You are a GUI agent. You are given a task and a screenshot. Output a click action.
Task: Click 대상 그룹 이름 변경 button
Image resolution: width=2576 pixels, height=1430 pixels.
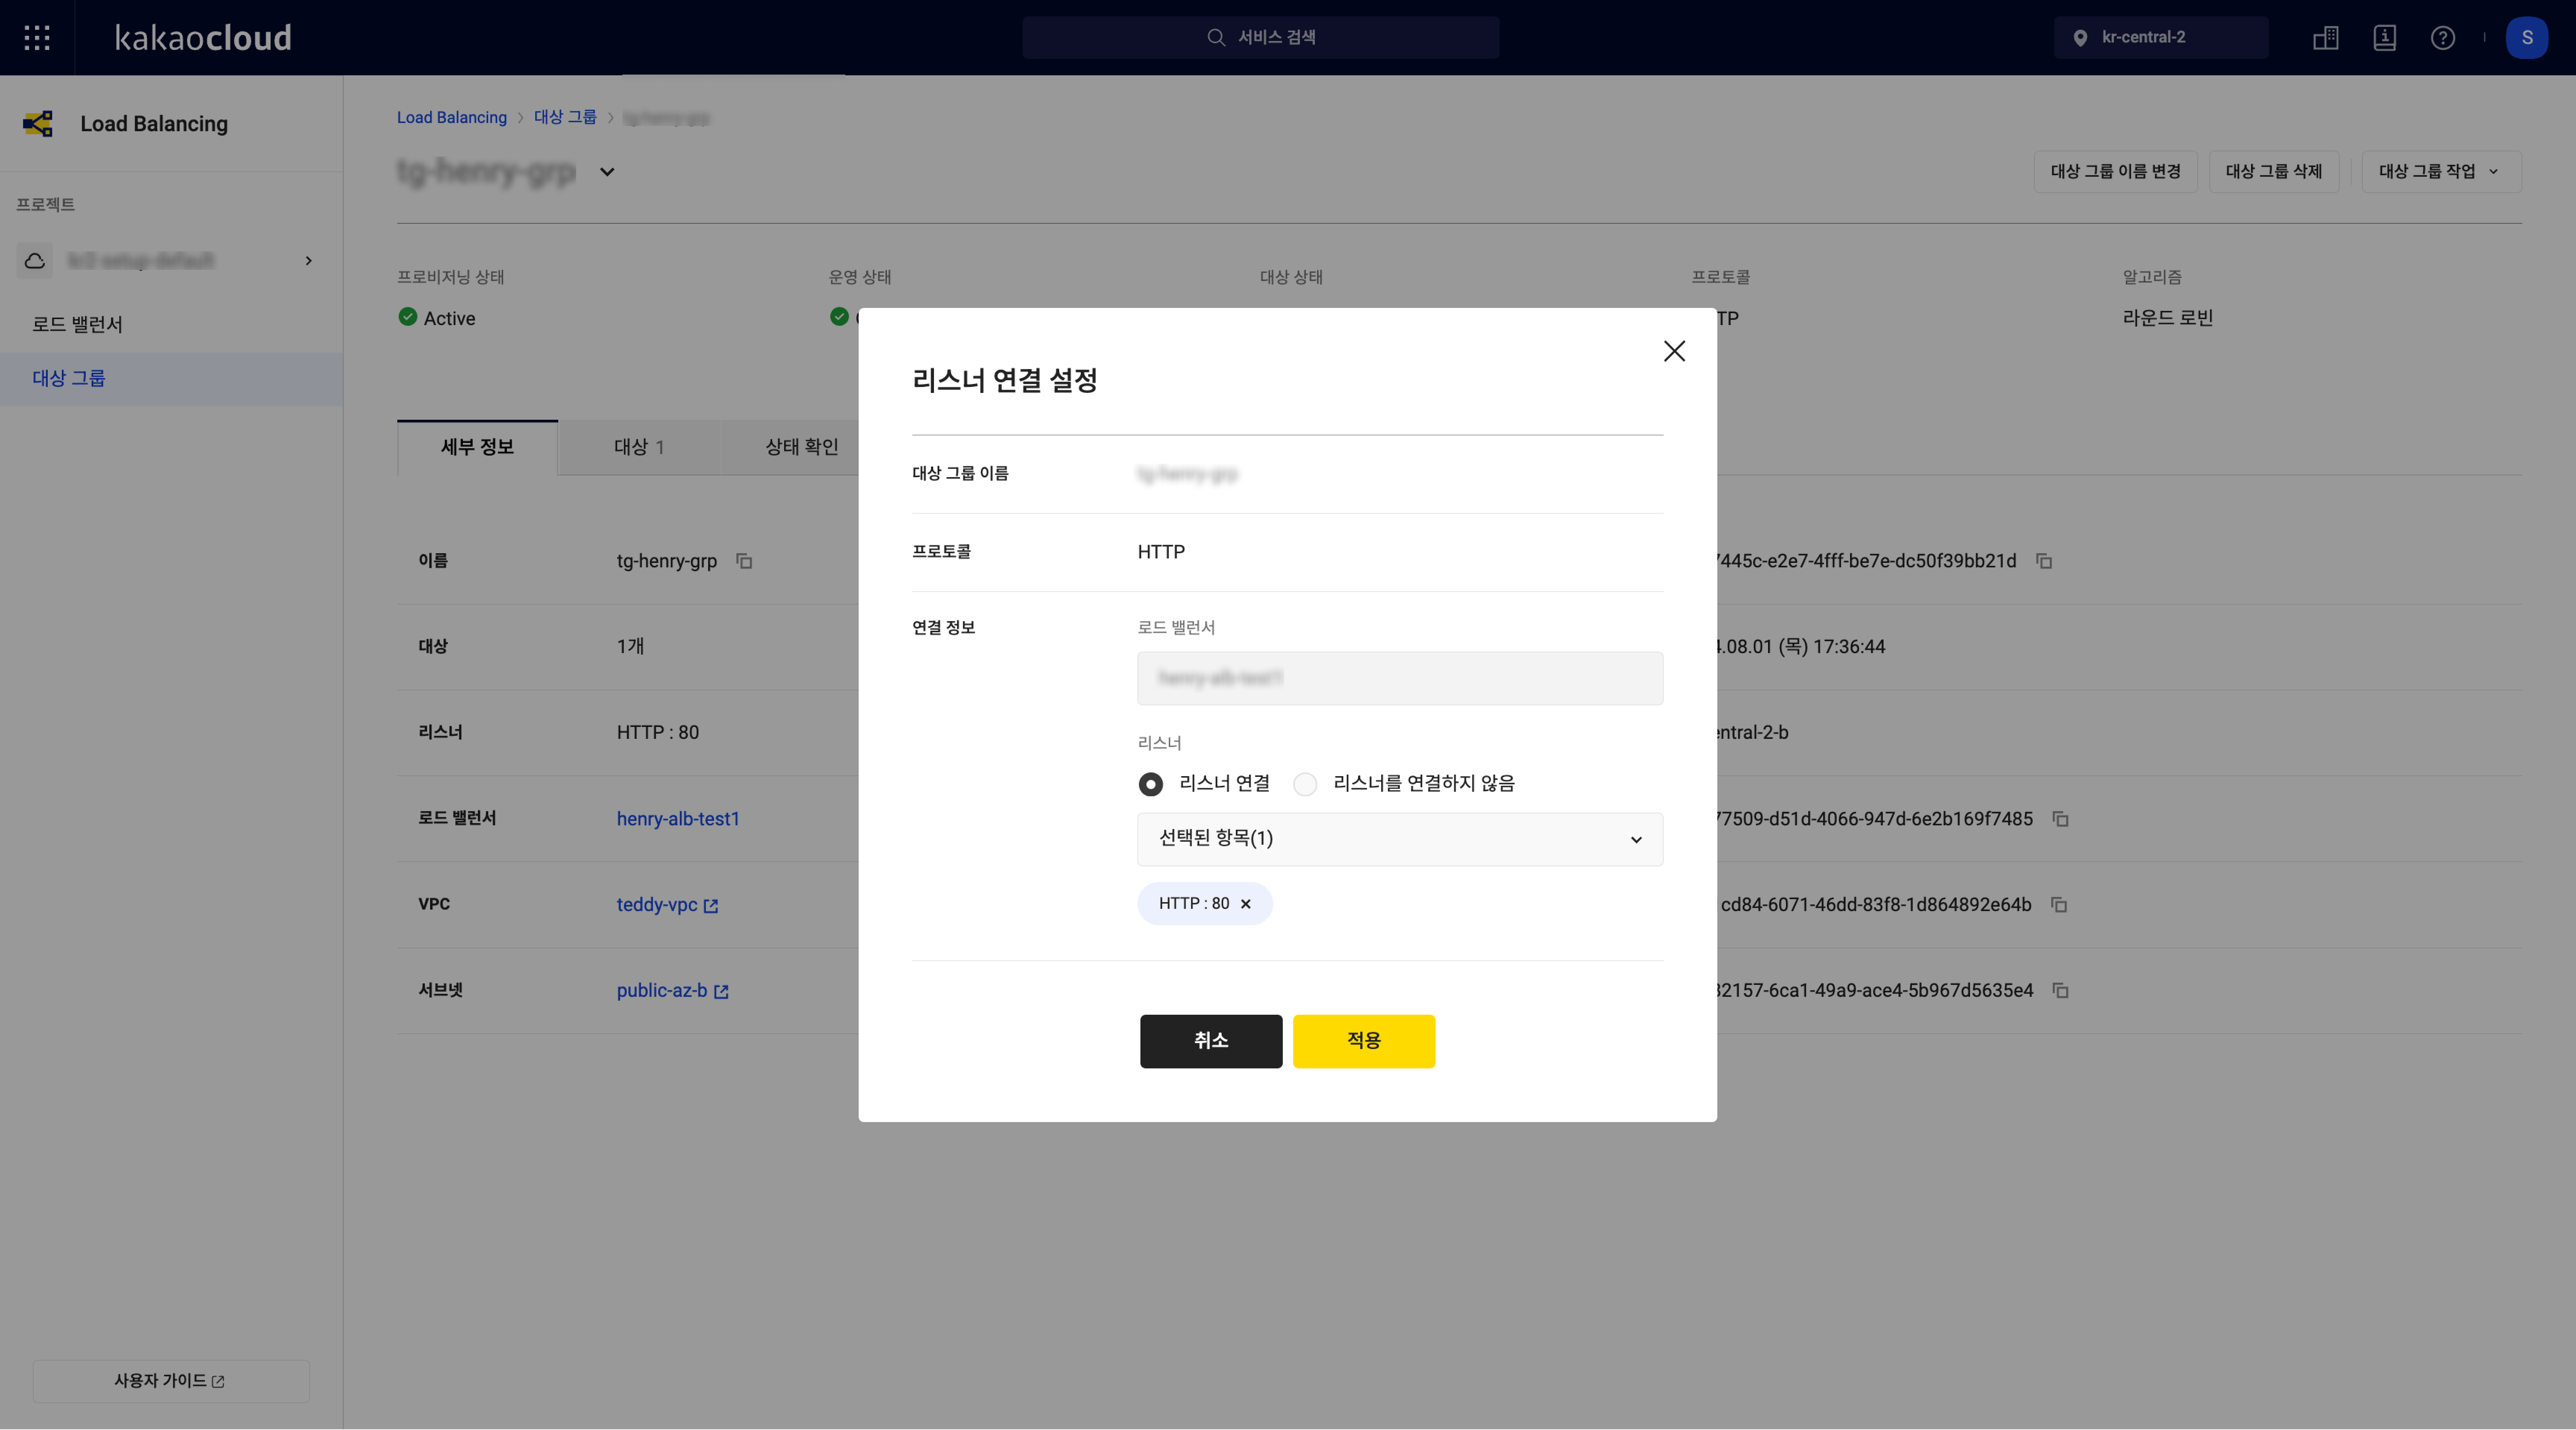2116,171
